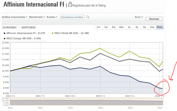Click the Registrese para Ver el Rating link
This screenshot has height=111, width=177.
point(89,5)
